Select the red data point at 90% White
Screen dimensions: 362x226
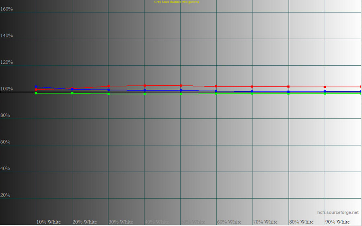point(325,87)
